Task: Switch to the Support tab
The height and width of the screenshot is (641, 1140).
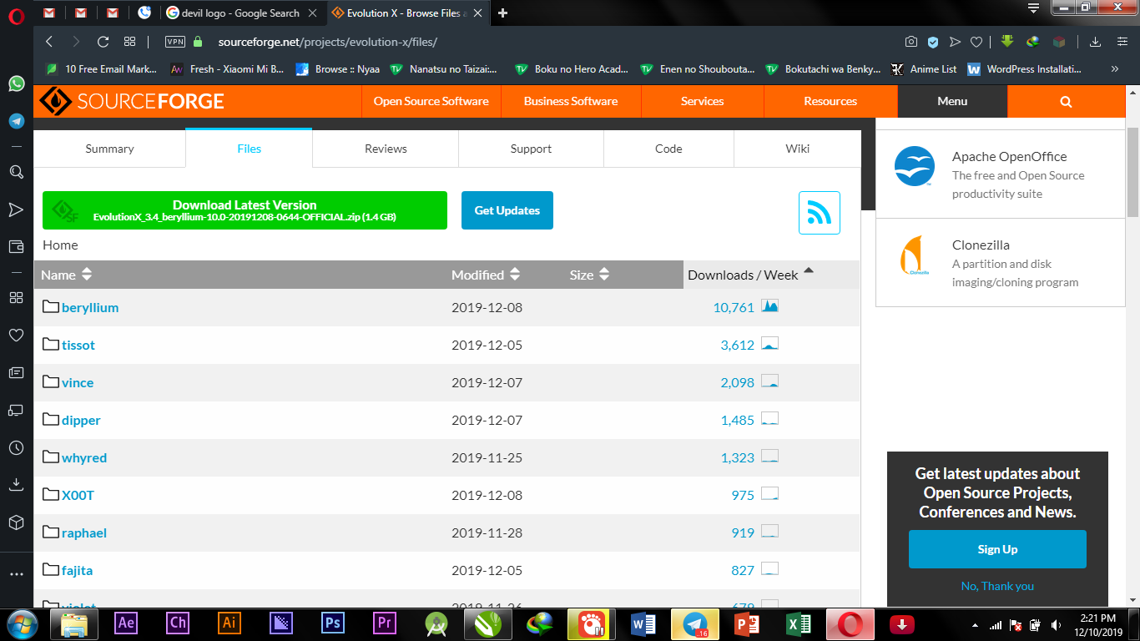Action: click(x=531, y=149)
